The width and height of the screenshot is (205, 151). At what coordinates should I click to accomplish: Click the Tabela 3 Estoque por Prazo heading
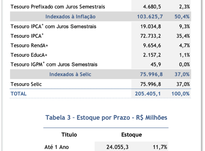pyautogui.click(x=106, y=117)
